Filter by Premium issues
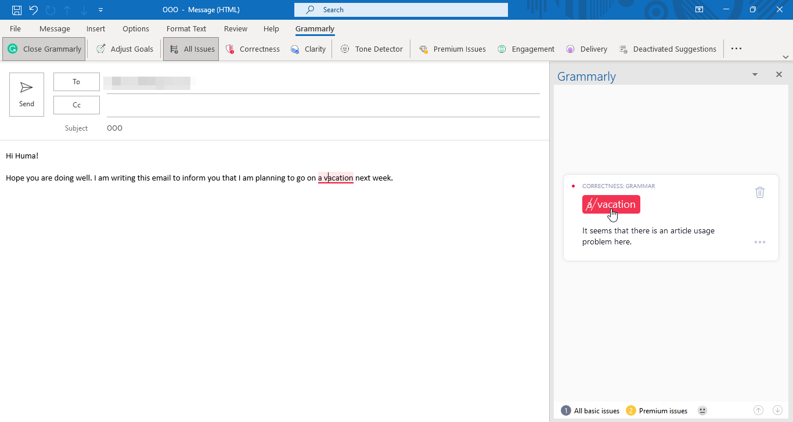Image resolution: width=793 pixels, height=422 pixels. tap(658, 410)
